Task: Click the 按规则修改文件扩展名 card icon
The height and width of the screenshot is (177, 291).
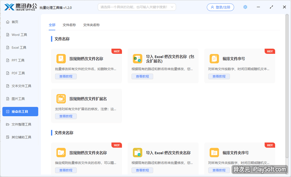Action: (x=61, y=99)
